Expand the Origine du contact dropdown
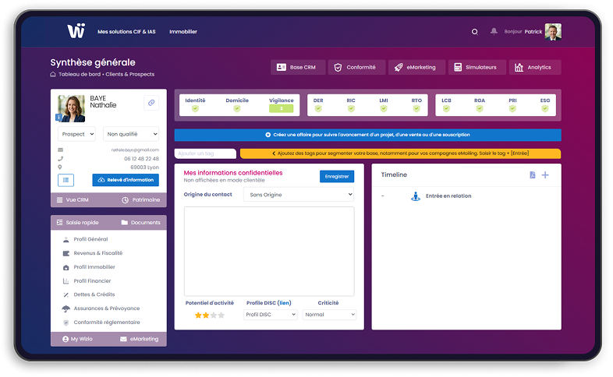This screenshot has height=377, width=613. 299,194
